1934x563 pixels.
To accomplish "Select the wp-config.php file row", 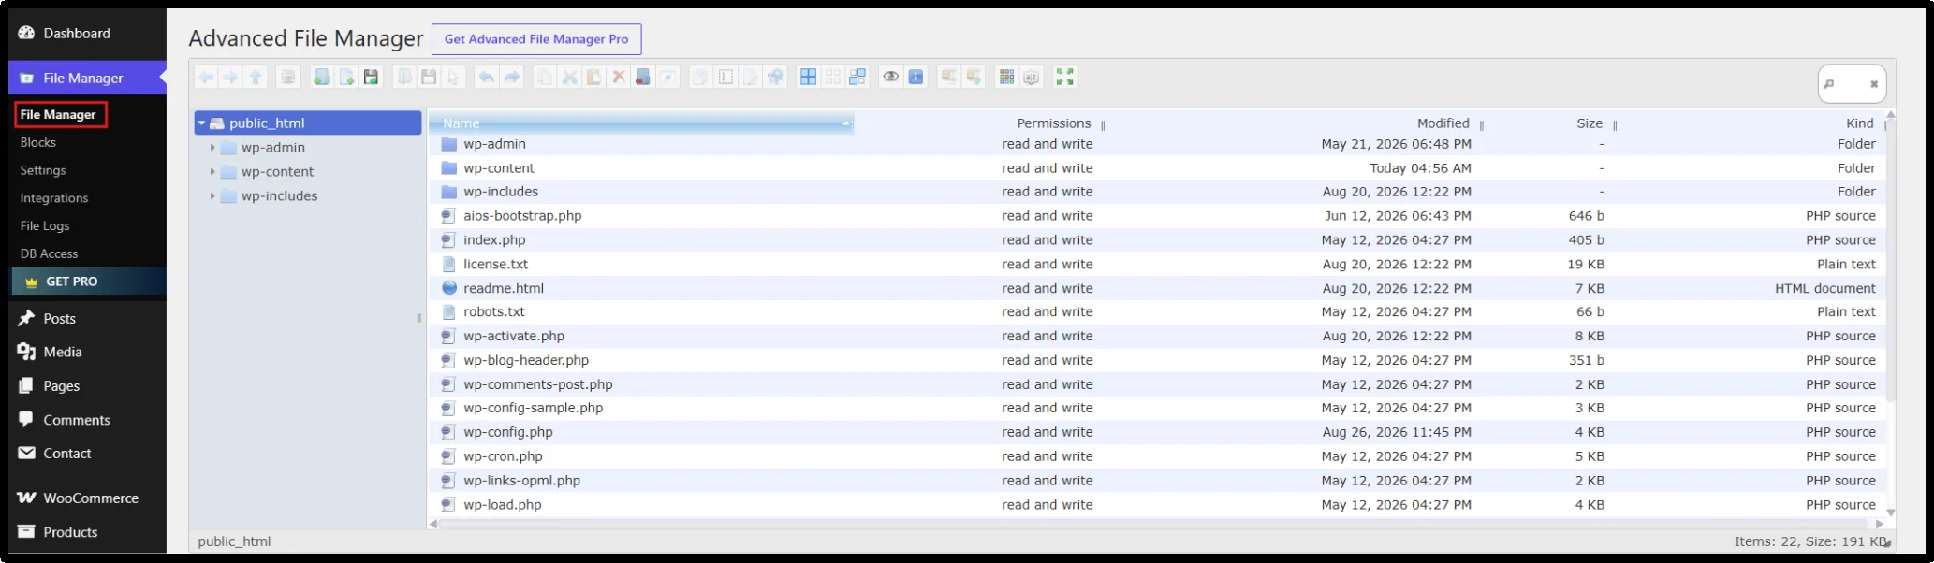I will (1157, 432).
